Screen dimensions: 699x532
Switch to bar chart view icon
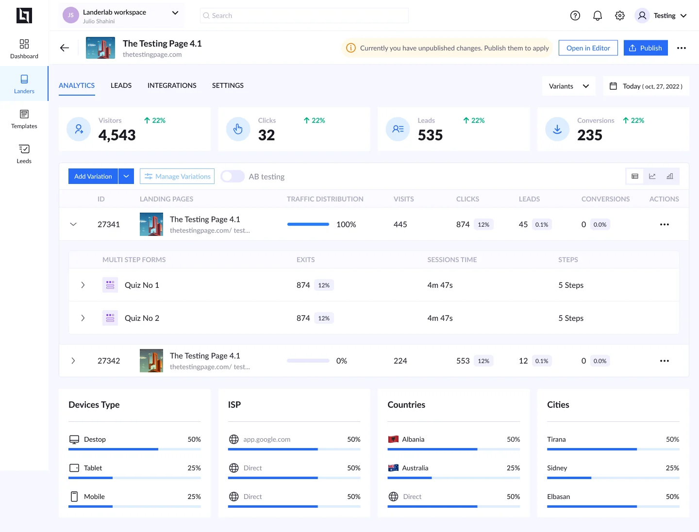pyautogui.click(x=670, y=176)
